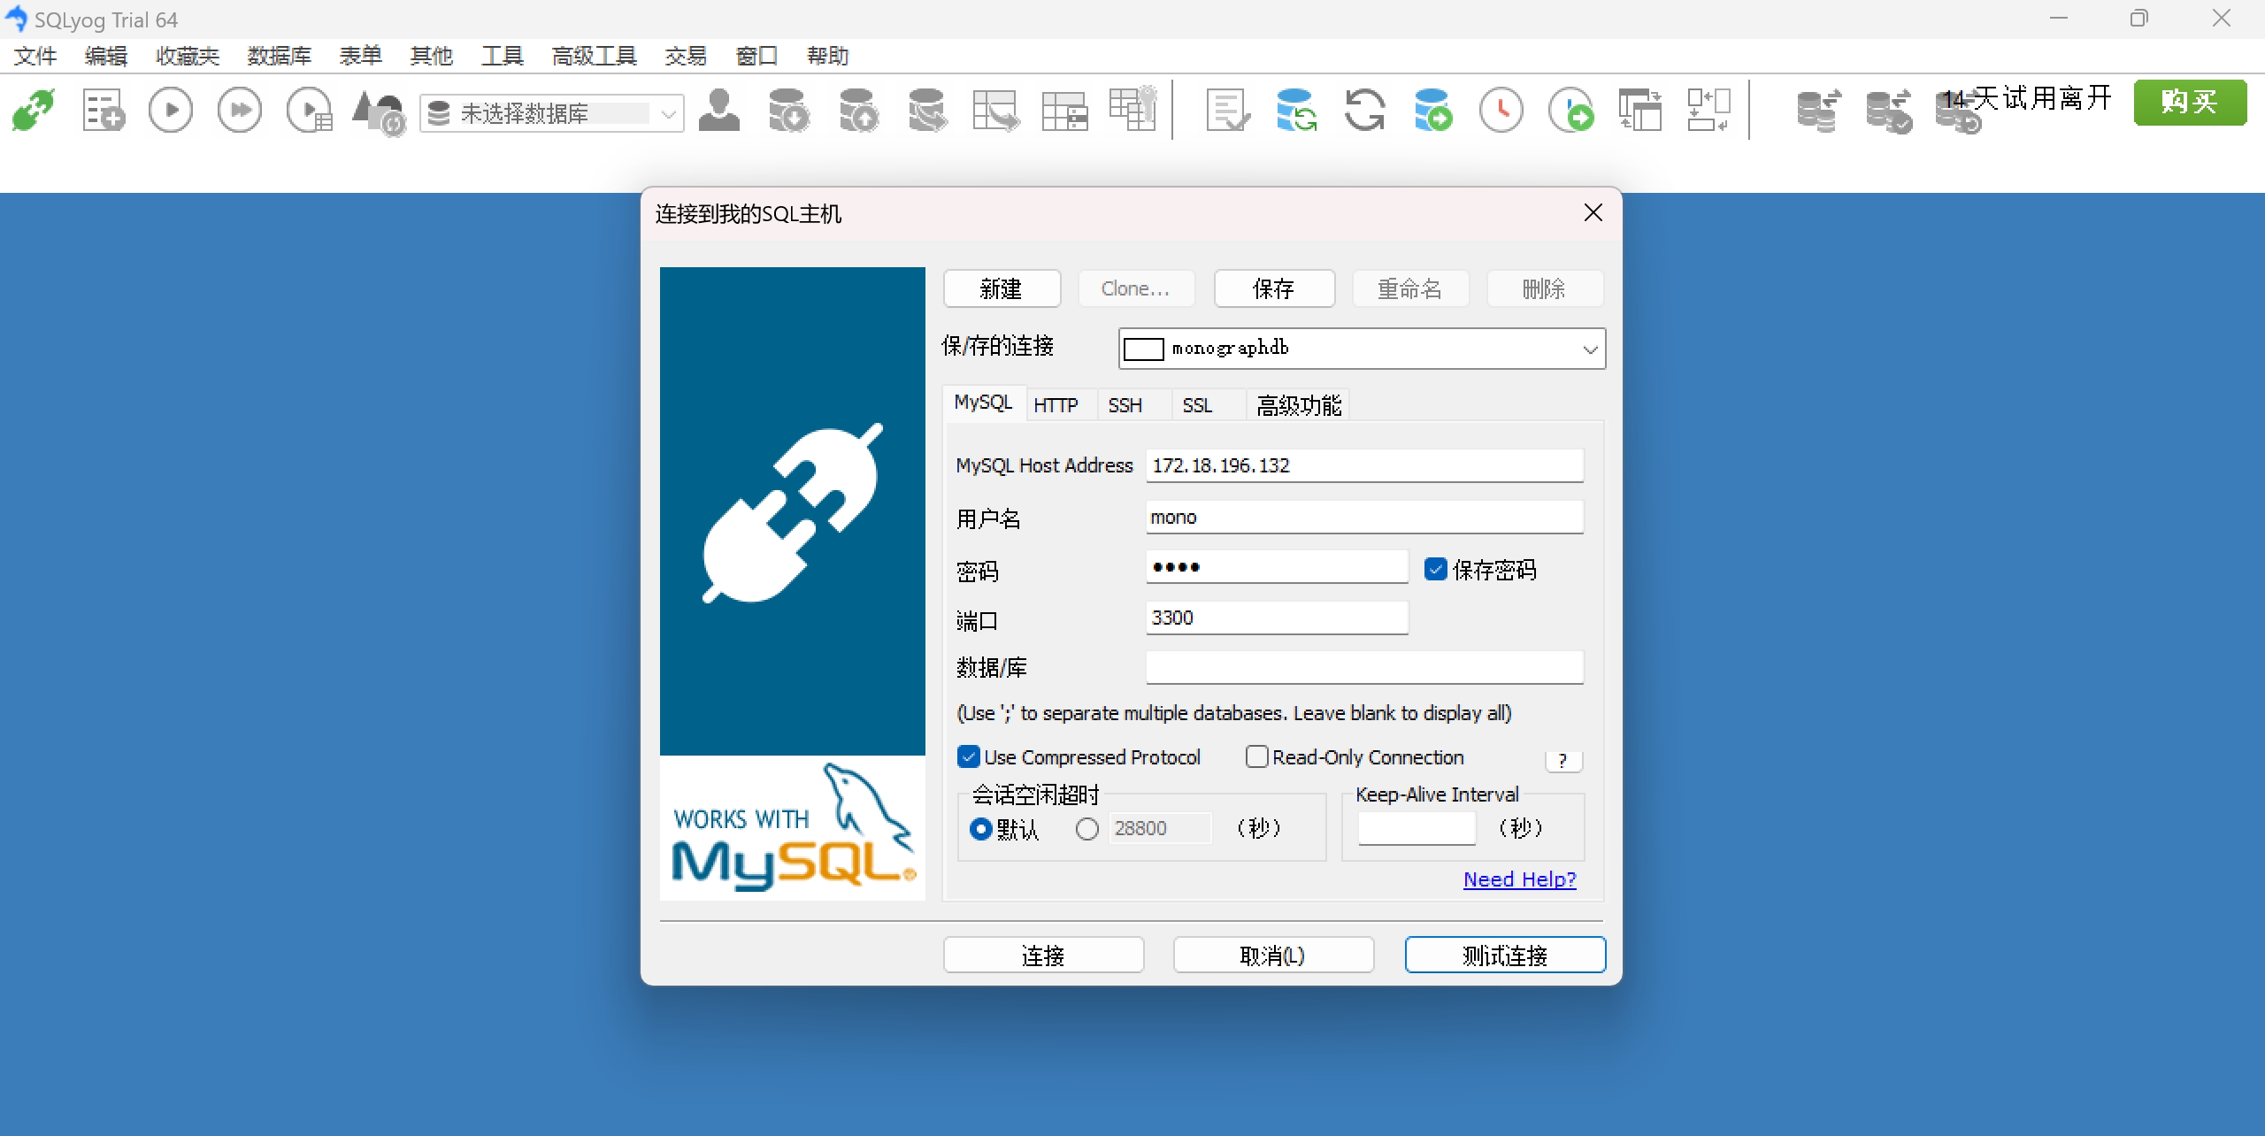The height and width of the screenshot is (1136, 2265).
Task: Open the 文件 menu
Action: click(x=35, y=56)
